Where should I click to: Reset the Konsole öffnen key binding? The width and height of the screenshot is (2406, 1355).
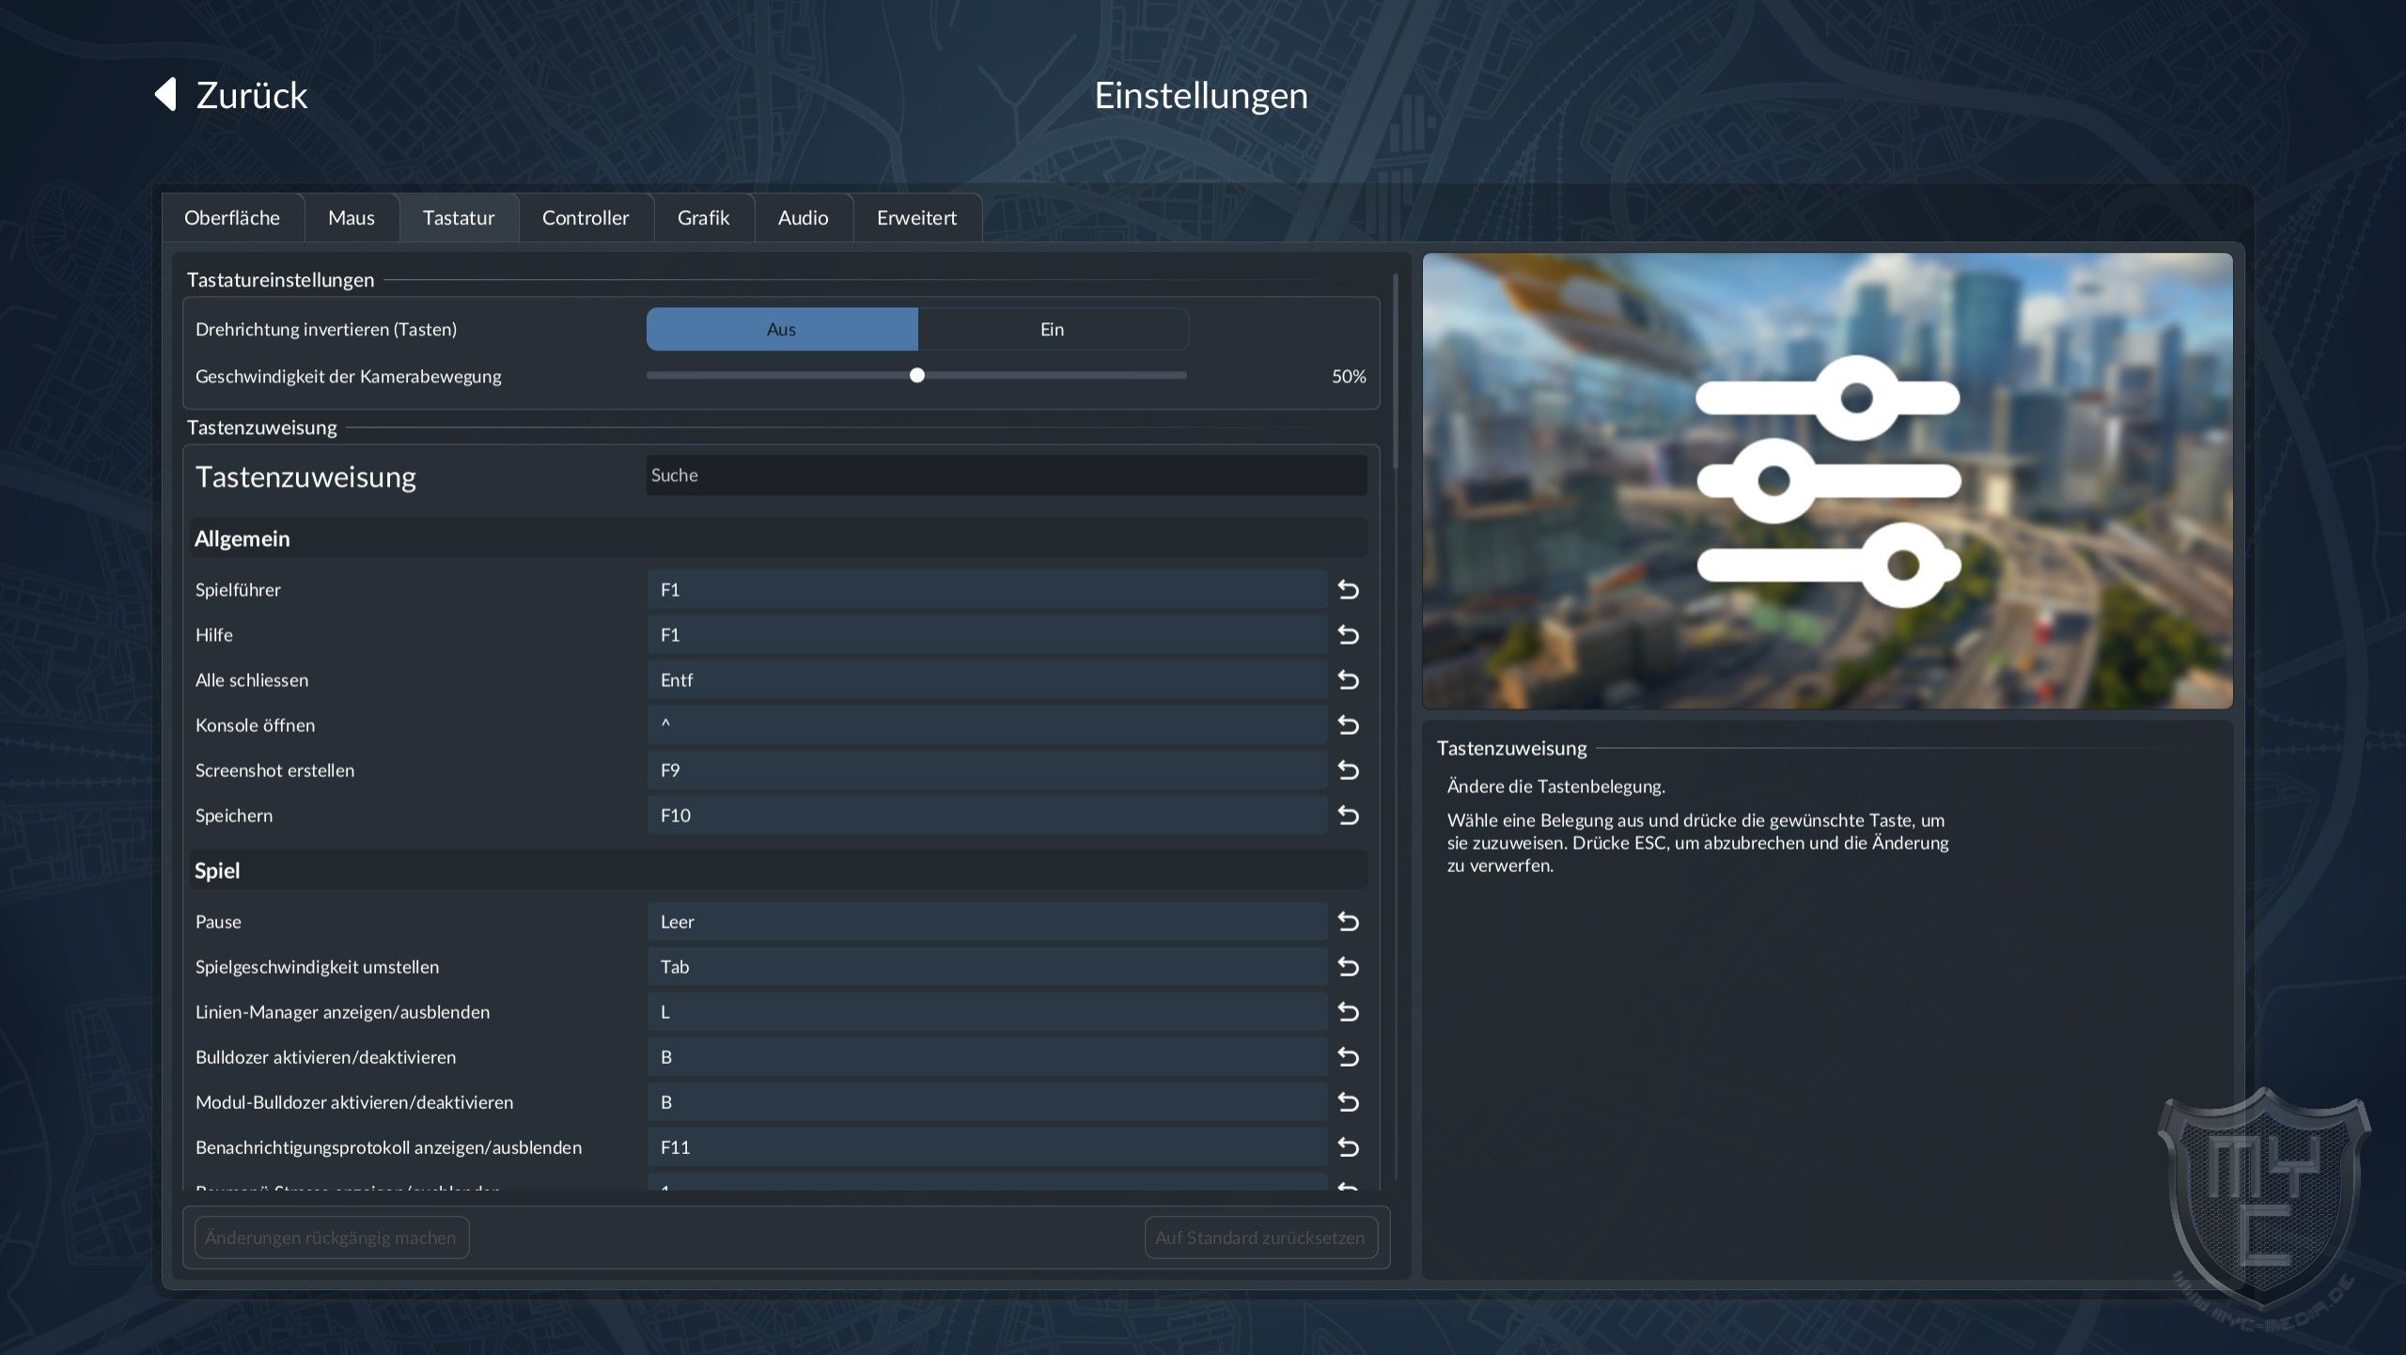1349,724
